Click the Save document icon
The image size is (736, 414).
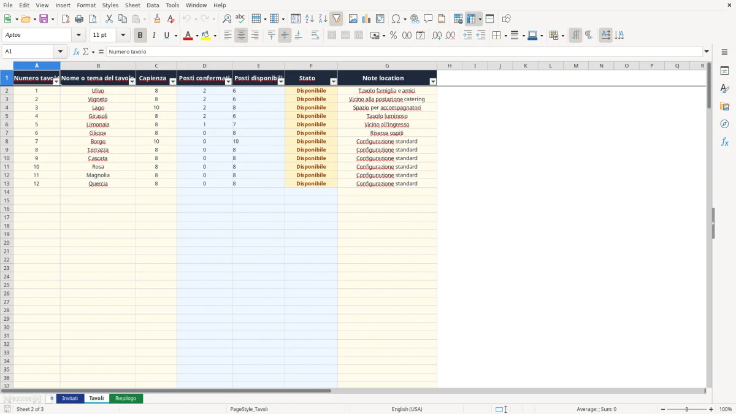tap(44, 19)
